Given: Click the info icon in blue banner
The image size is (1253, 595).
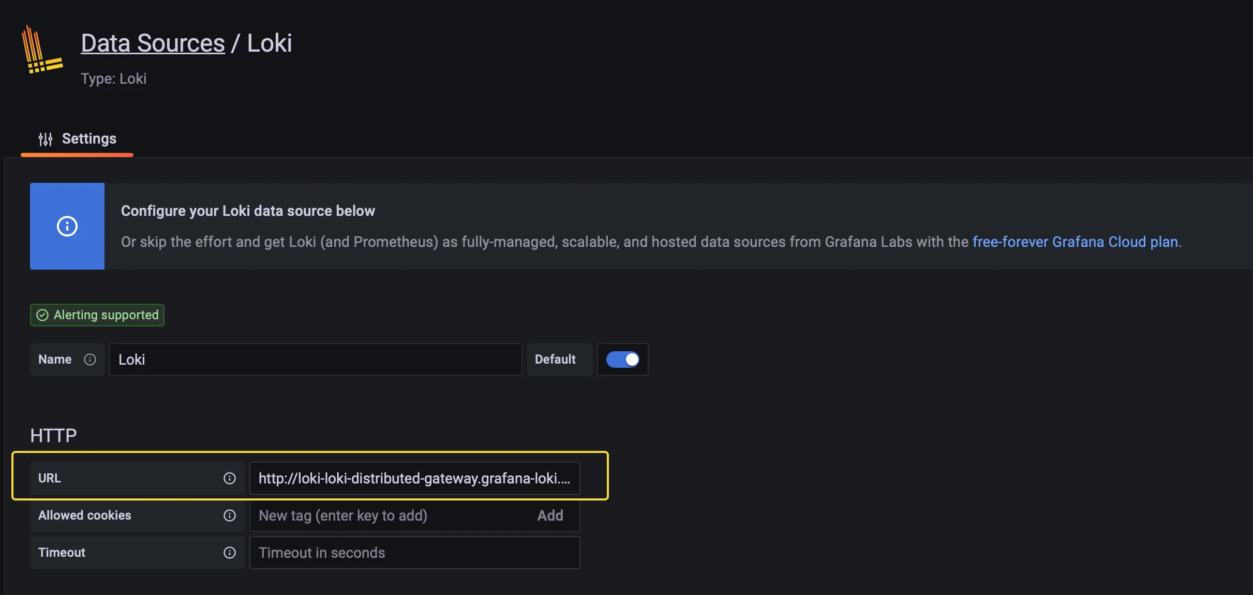Looking at the screenshot, I should pos(67,226).
